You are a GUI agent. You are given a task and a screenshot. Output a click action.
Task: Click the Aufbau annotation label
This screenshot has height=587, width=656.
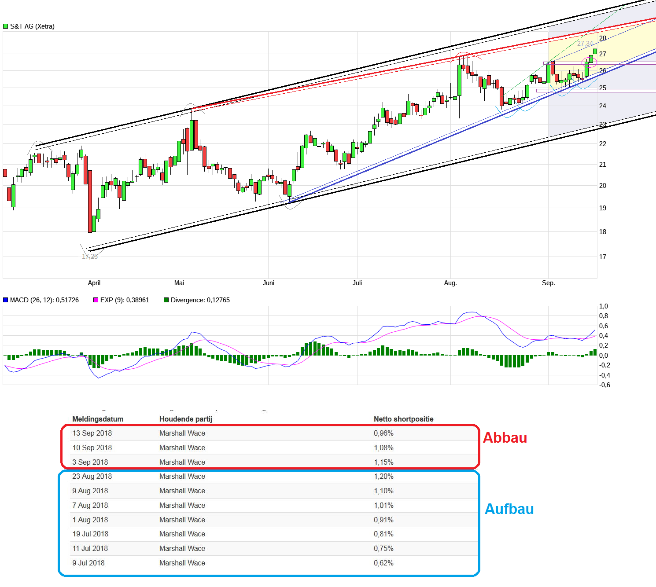pyautogui.click(x=509, y=509)
